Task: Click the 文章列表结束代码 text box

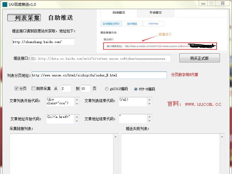Action: (x=133, y=102)
